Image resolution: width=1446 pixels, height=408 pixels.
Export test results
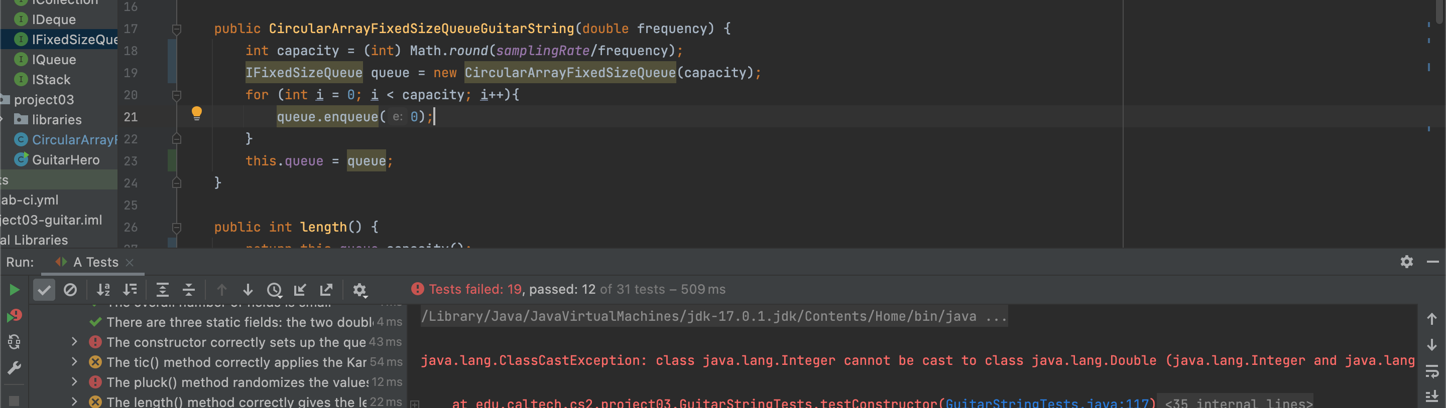pyautogui.click(x=326, y=290)
